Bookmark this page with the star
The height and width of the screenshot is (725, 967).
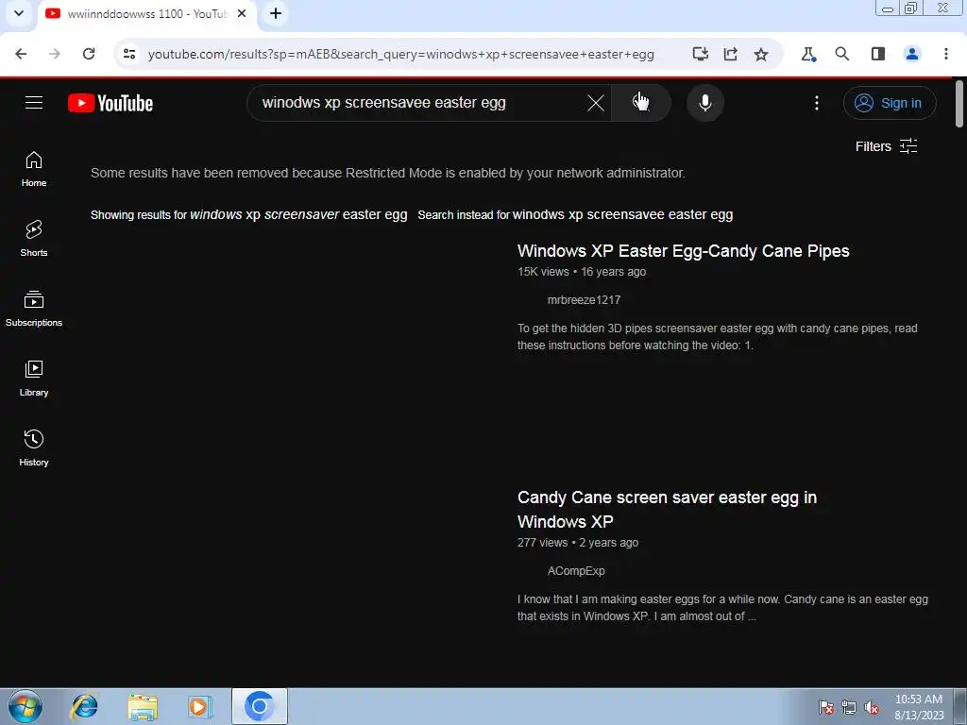(761, 54)
